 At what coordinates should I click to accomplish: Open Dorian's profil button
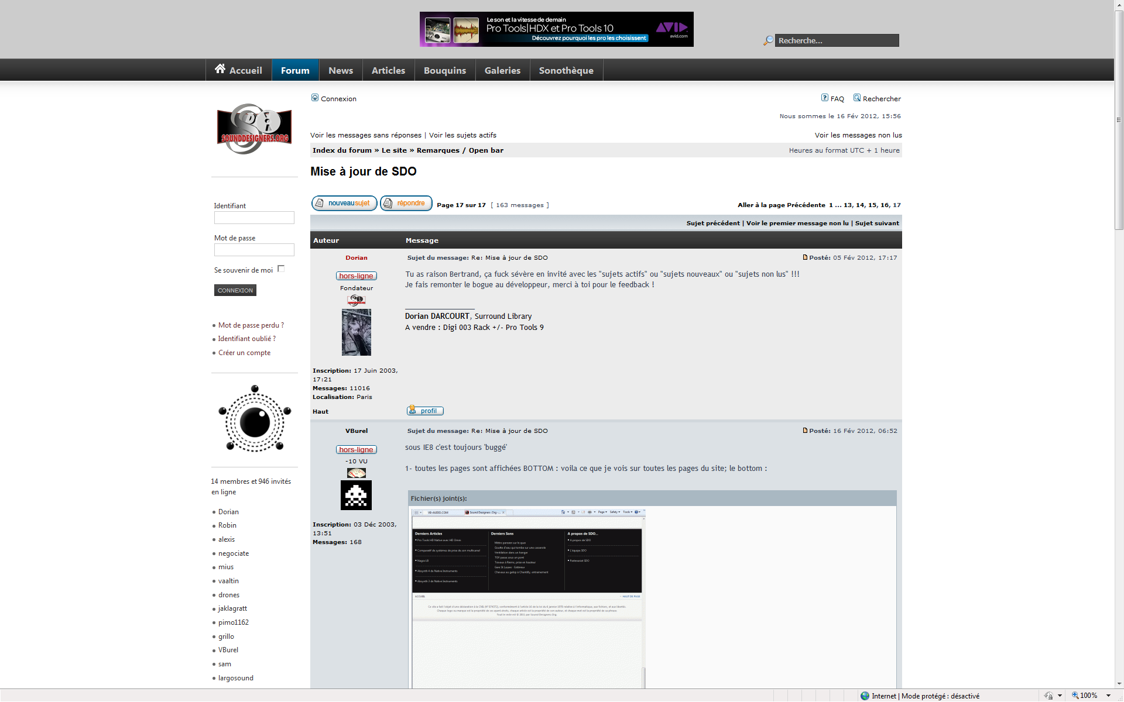tap(425, 411)
